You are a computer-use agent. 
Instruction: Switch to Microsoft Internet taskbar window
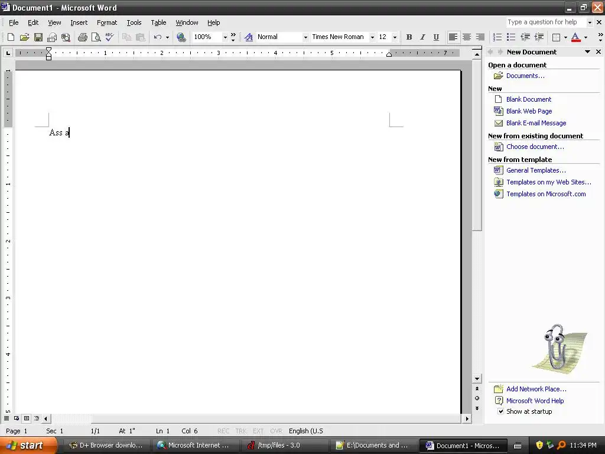click(x=194, y=445)
